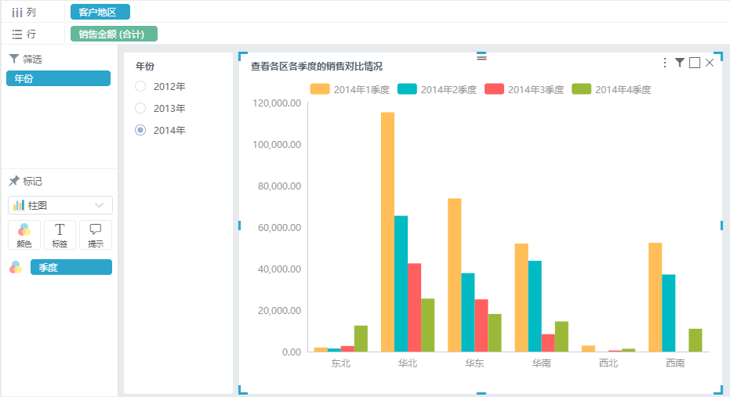Viewport: 730px width, 397px height.
Task: Click the 西南 4季度 green bar
Action: (x=695, y=341)
